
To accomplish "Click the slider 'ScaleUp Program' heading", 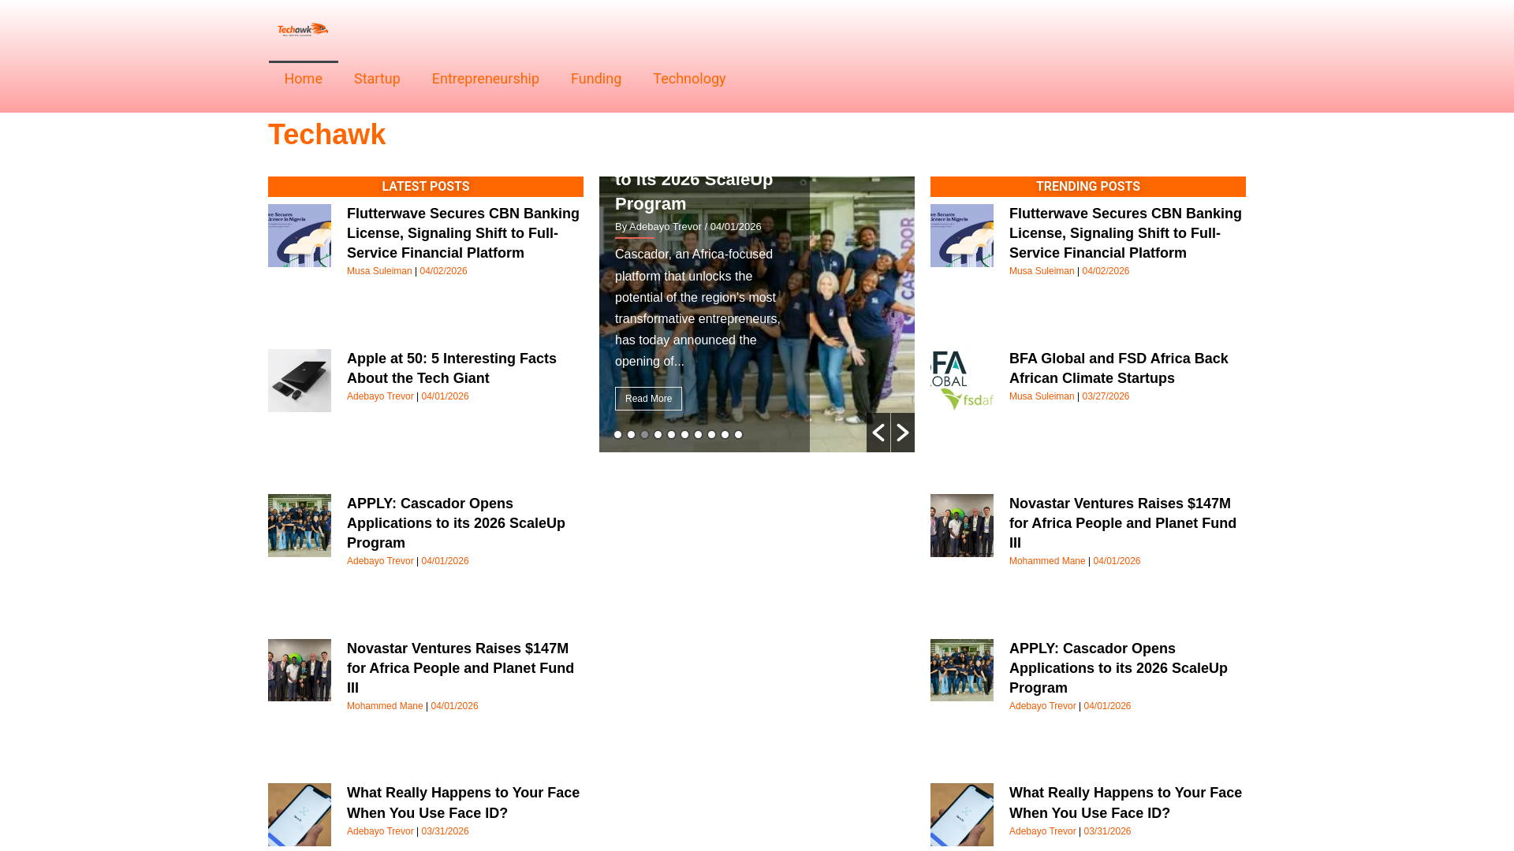I will click(694, 191).
